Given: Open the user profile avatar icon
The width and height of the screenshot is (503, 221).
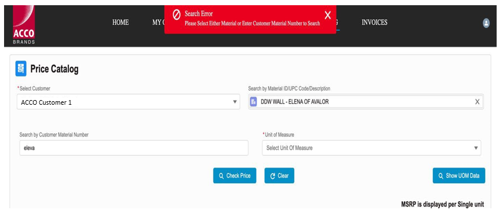Looking at the screenshot, I should click(486, 23).
